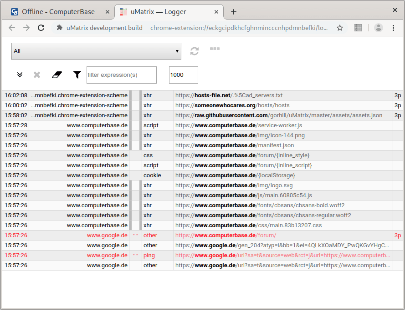Click inside the filter expression(s) field
Image resolution: width=405 pixels, height=310 pixels.
click(121, 75)
